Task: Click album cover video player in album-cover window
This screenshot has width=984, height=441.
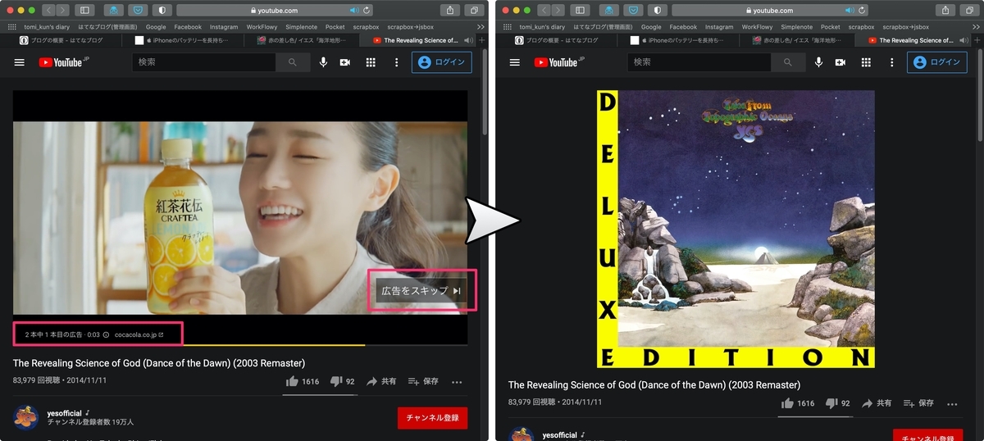Action: coord(736,229)
